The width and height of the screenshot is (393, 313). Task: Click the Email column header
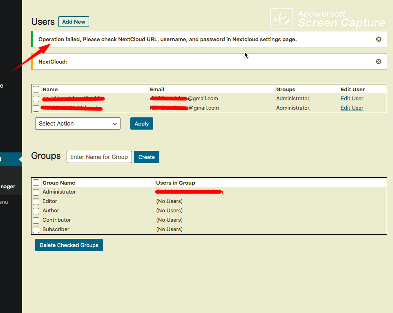(157, 90)
